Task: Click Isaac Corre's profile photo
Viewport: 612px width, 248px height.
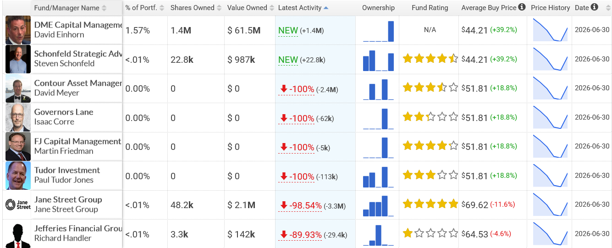Action: click(x=18, y=117)
